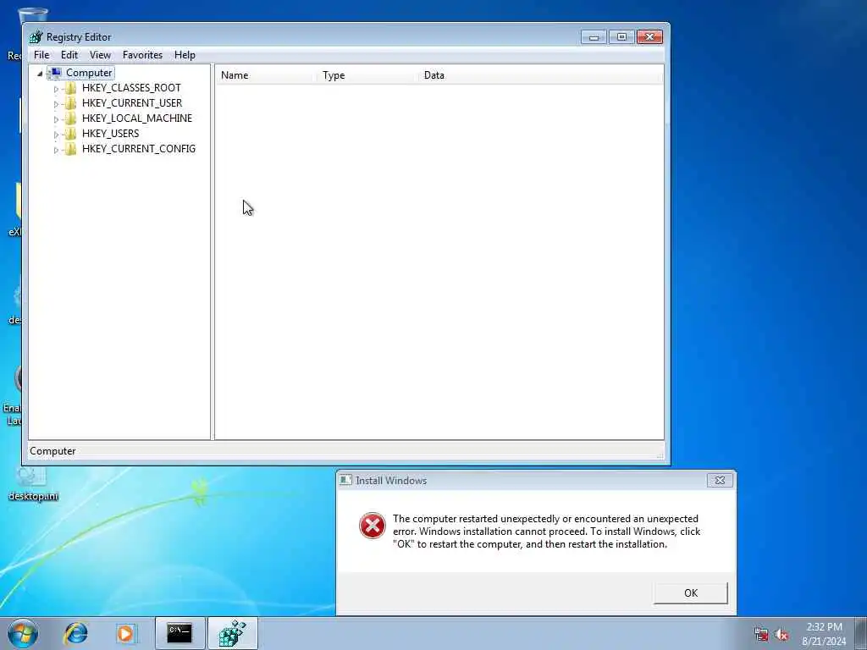Sort by the Type column header

click(x=367, y=75)
